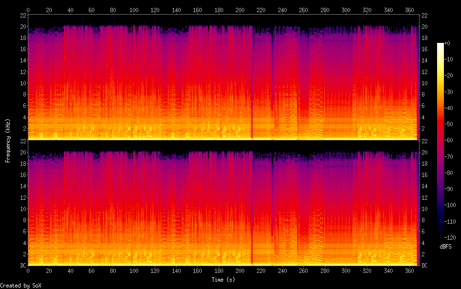Click the DC label on the bottom-right frequency axis

424,266
